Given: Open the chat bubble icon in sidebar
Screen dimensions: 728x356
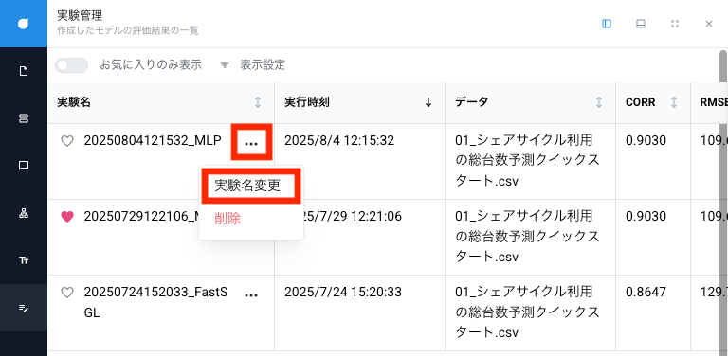Looking at the screenshot, I should point(23,166).
